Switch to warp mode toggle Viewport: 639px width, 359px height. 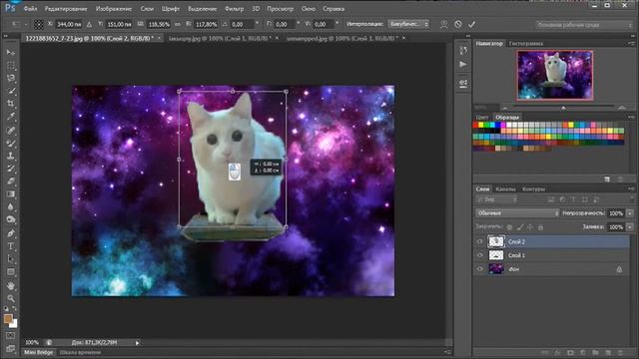pyautogui.click(x=443, y=24)
